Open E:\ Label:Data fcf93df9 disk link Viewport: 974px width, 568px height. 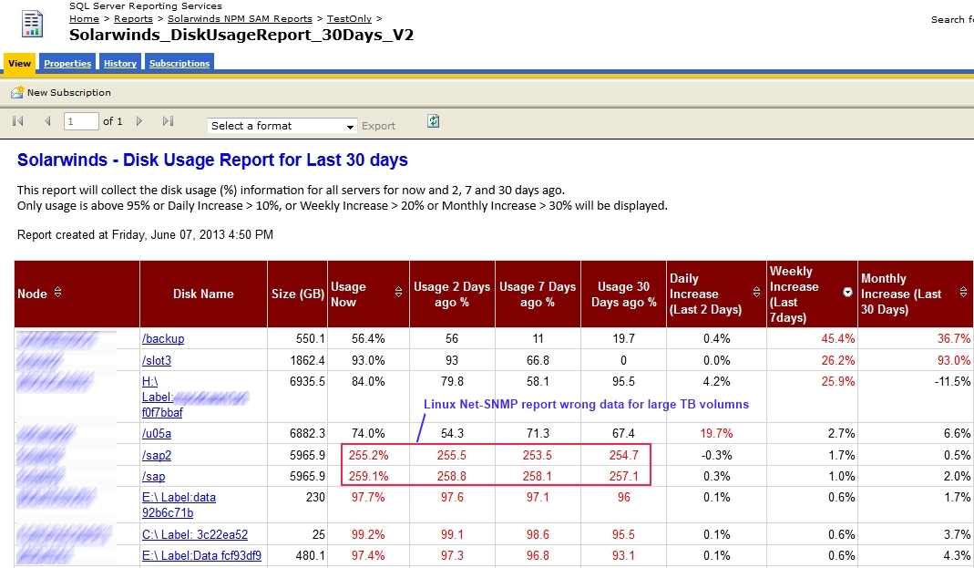click(202, 555)
